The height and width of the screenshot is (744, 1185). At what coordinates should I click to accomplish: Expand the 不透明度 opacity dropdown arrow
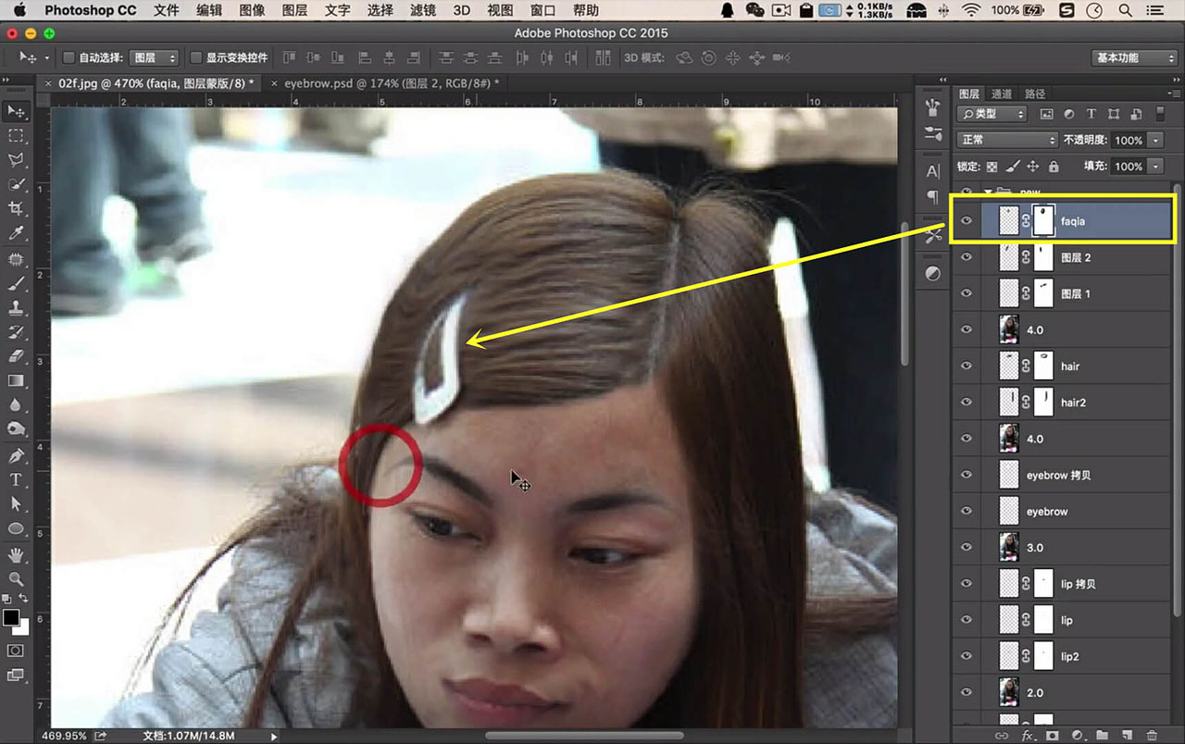[x=1155, y=140]
